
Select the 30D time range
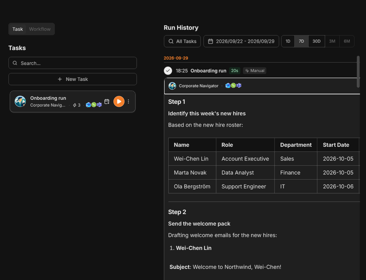[x=317, y=41]
